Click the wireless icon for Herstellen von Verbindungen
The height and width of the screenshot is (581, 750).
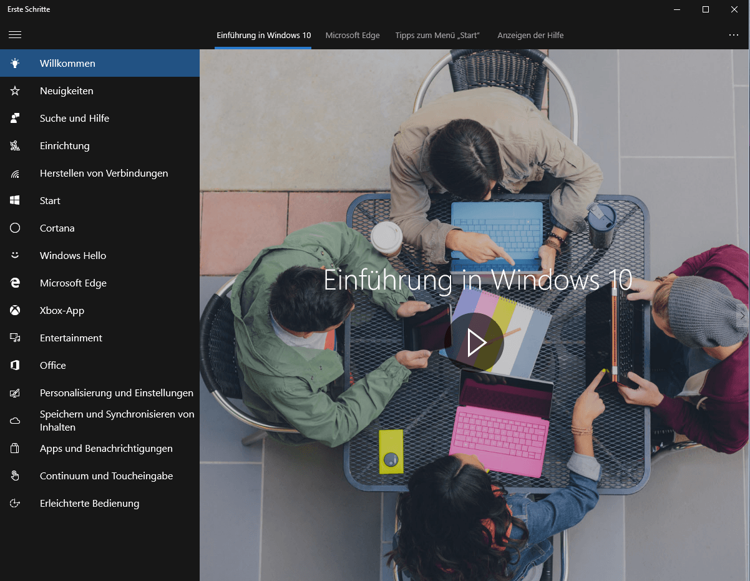15,173
